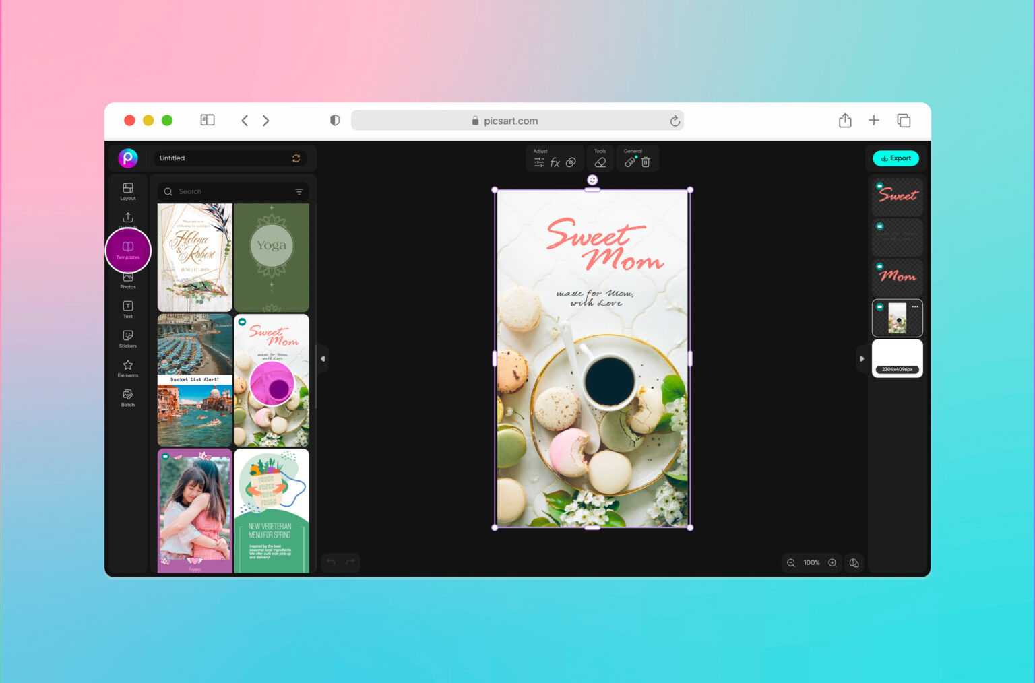Collapse the templates panel using the chevron
Image resolution: width=1035 pixels, height=683 pixels.
point(323,358)
